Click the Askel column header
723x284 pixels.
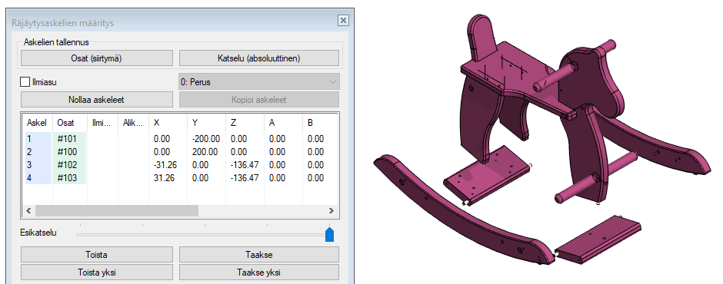[x=38, y=123]
